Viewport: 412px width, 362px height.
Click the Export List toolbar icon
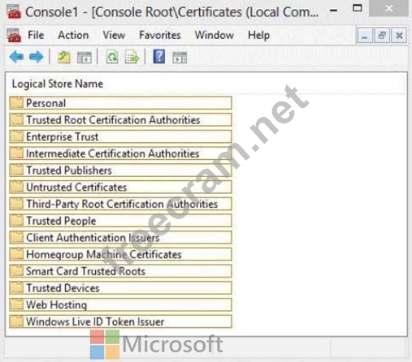click(x=132, y=57)
